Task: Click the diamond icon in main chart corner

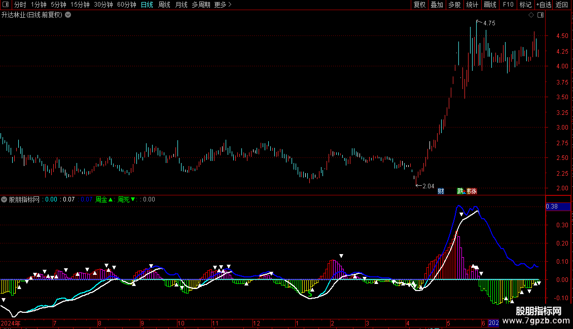Action: point(531,15)
